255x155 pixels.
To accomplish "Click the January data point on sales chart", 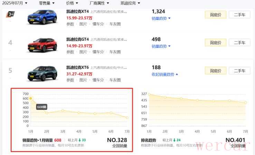I will click(31, 99).
